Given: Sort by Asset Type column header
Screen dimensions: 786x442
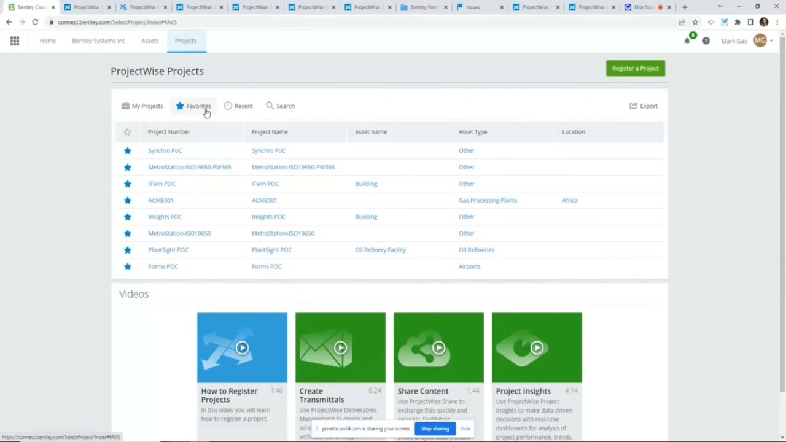Looking at the screenshot, I should point(473,132).
